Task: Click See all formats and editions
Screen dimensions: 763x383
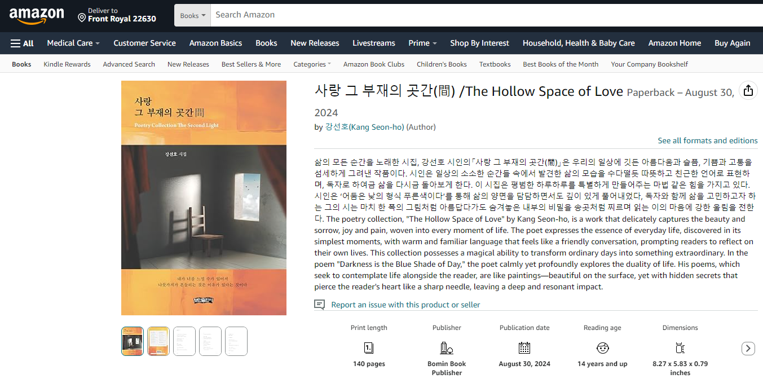Action: (x=708, y=140)
